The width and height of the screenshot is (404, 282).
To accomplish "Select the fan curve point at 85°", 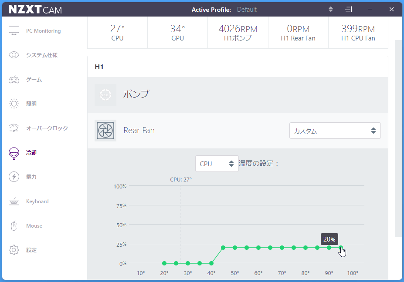I will (317, 248).
